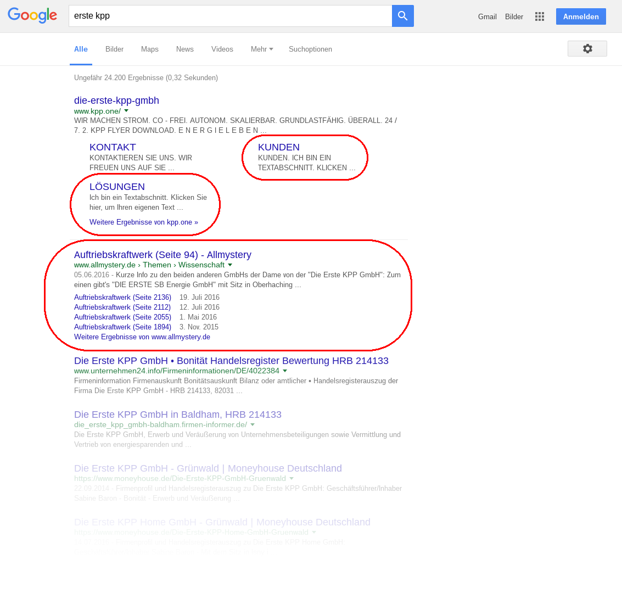The image size is (622, 599).
Task: Open Die Erste KPP GmbH in Baldham result
Action: coord(178,415)
